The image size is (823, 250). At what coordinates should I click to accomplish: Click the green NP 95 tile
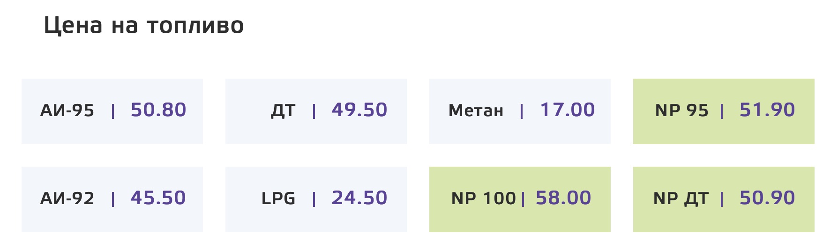point(724,111)
